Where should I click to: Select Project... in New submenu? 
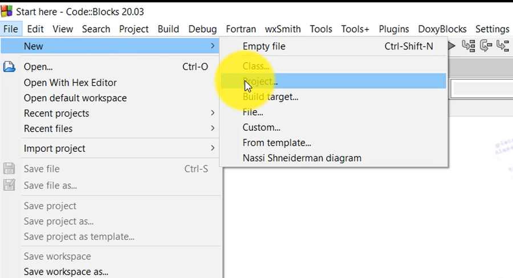[333, 81]
